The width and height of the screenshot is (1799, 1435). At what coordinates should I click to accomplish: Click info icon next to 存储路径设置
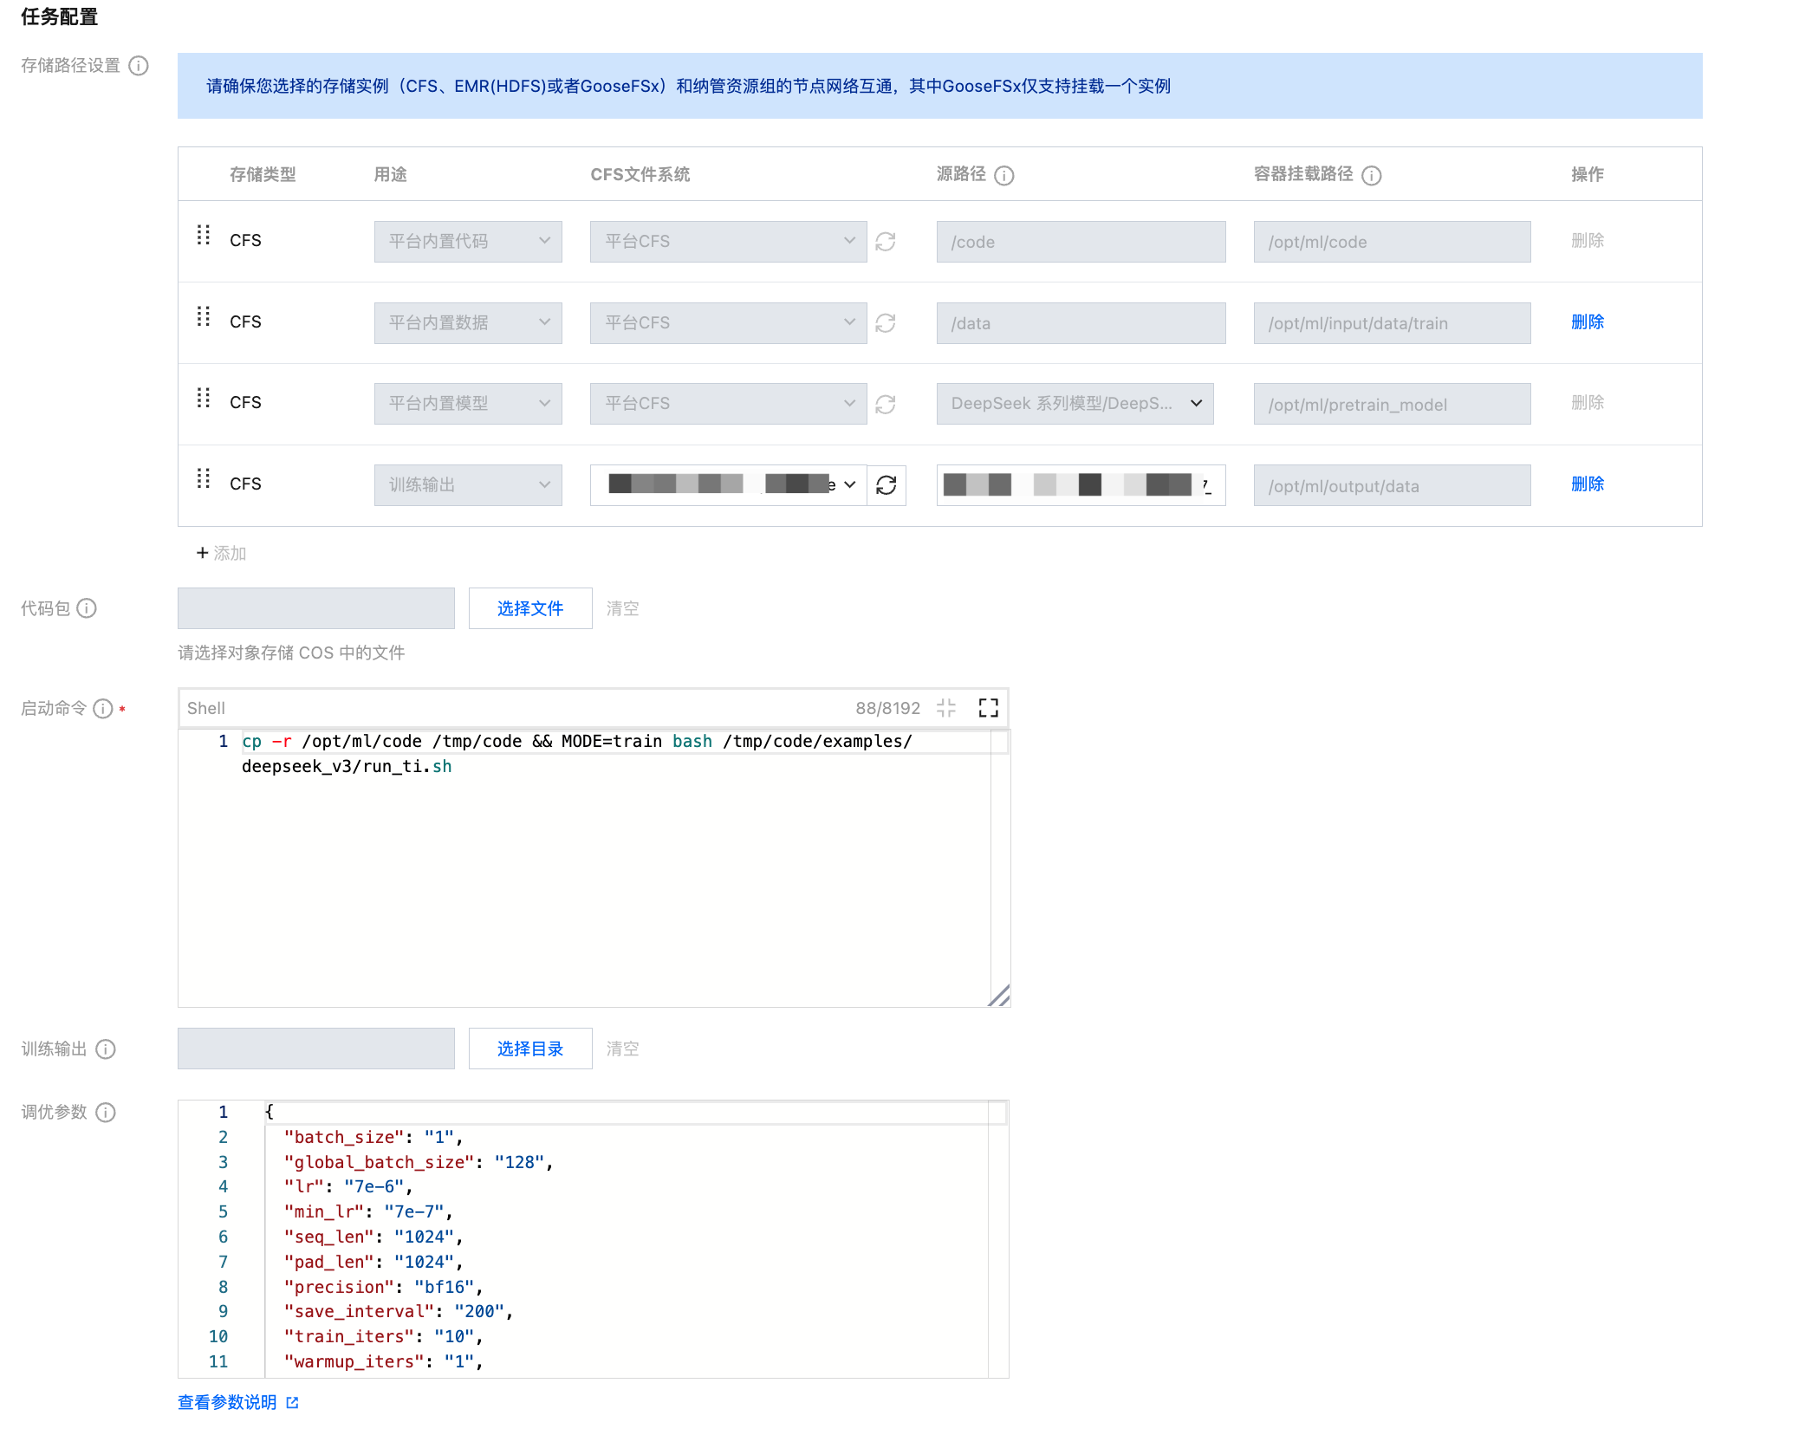coord(139,66)
